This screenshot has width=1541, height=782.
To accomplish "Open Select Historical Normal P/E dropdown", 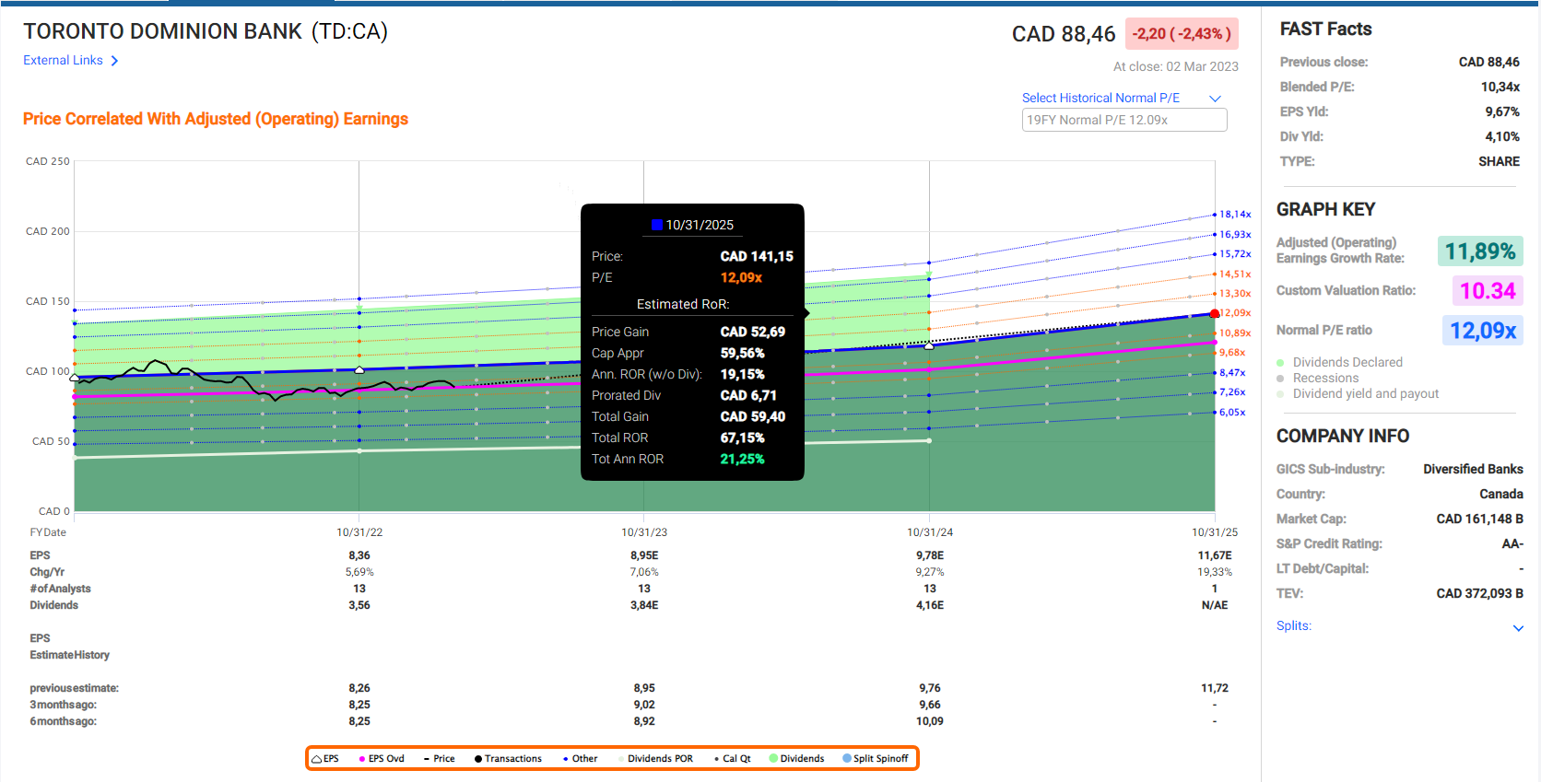I will 1215,99.
